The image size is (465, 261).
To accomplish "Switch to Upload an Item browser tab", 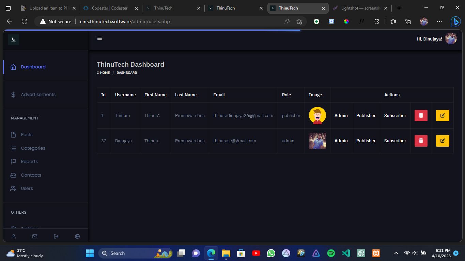I will click(x=48, y=8).
